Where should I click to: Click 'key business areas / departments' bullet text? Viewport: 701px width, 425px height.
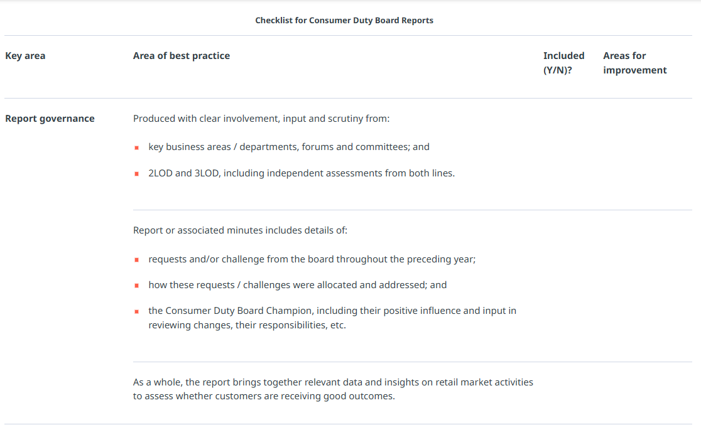click(289, 147)
